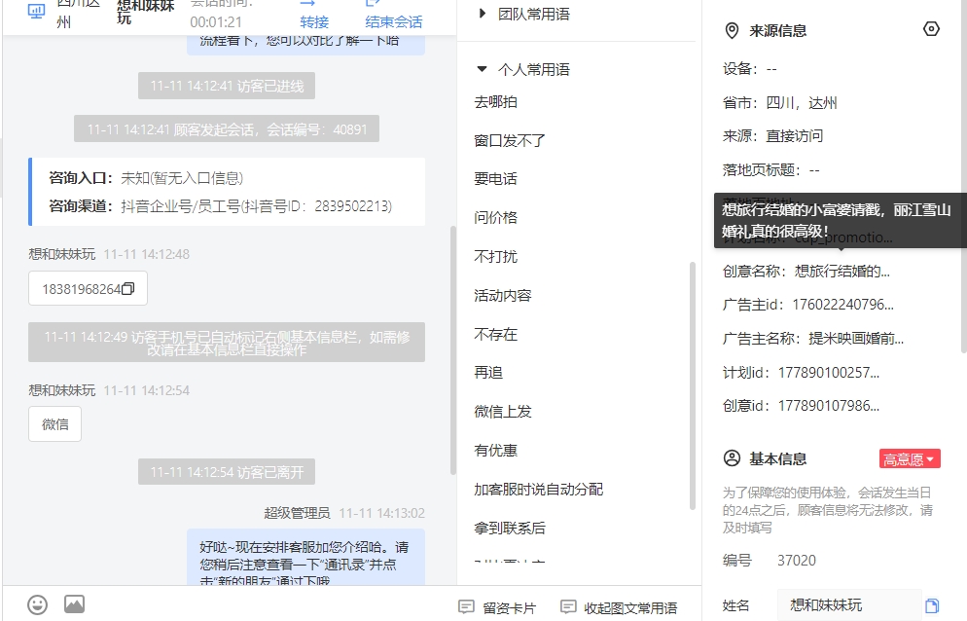Click the 收起图文常用语 icon
The width and height of the screenshot is (967, 621).
coord(568,607)
